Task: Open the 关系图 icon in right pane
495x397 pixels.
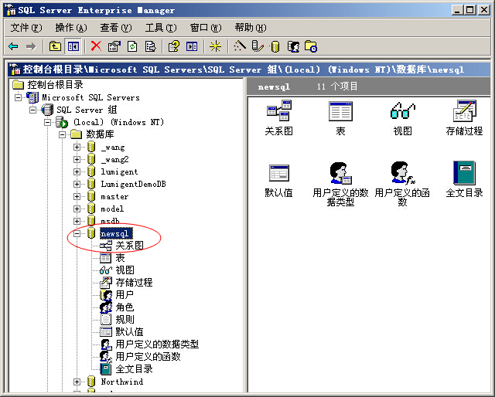Action: (278, 112)
